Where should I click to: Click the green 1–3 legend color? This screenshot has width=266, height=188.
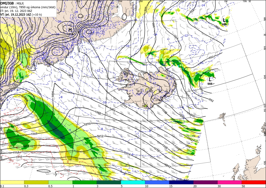tap(85, 182)
